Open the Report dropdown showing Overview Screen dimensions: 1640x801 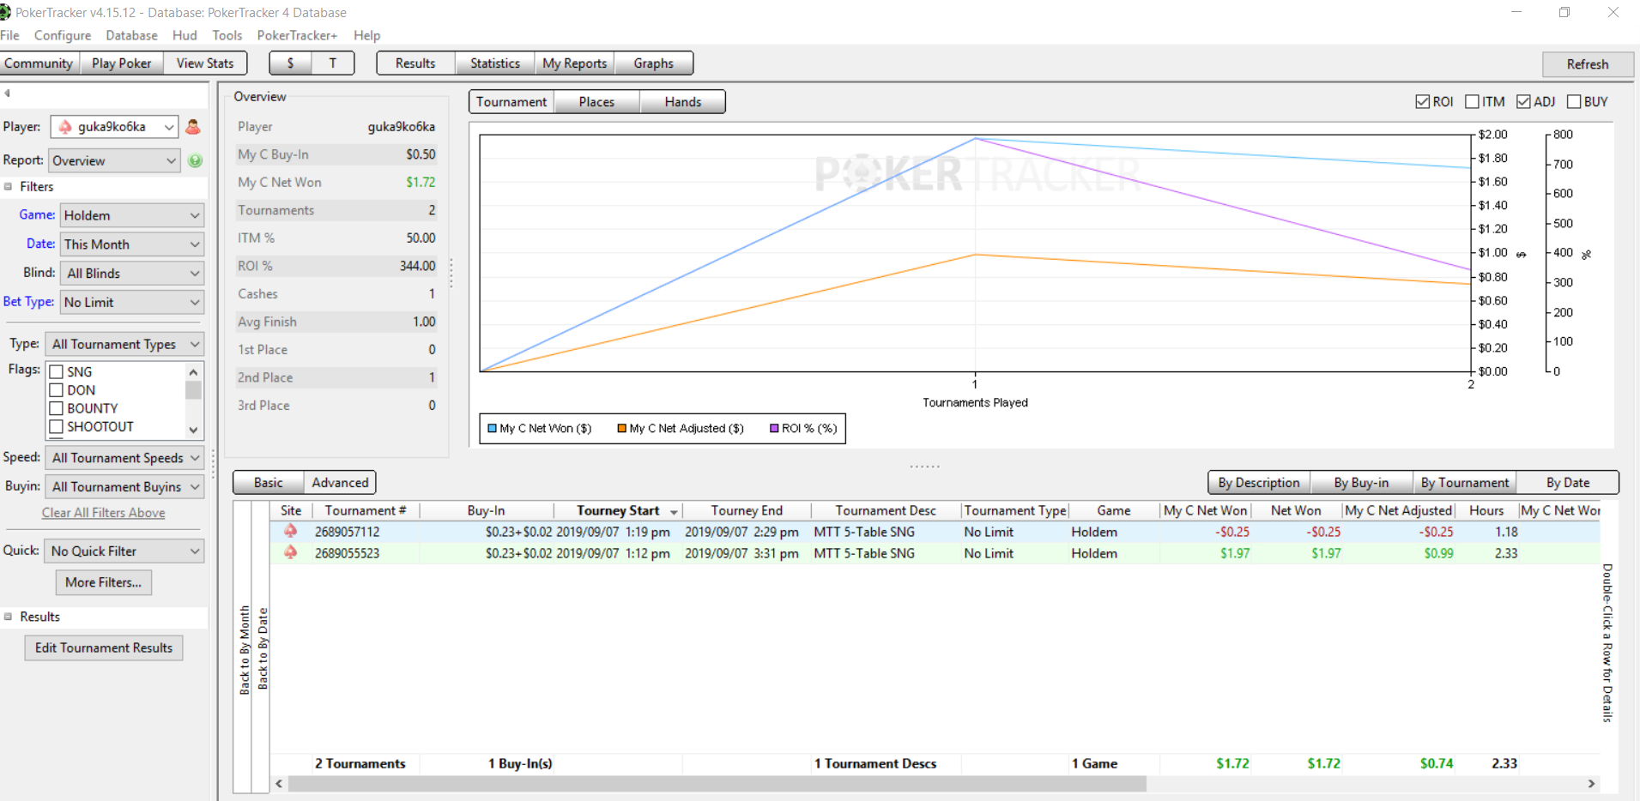[114, 160]
